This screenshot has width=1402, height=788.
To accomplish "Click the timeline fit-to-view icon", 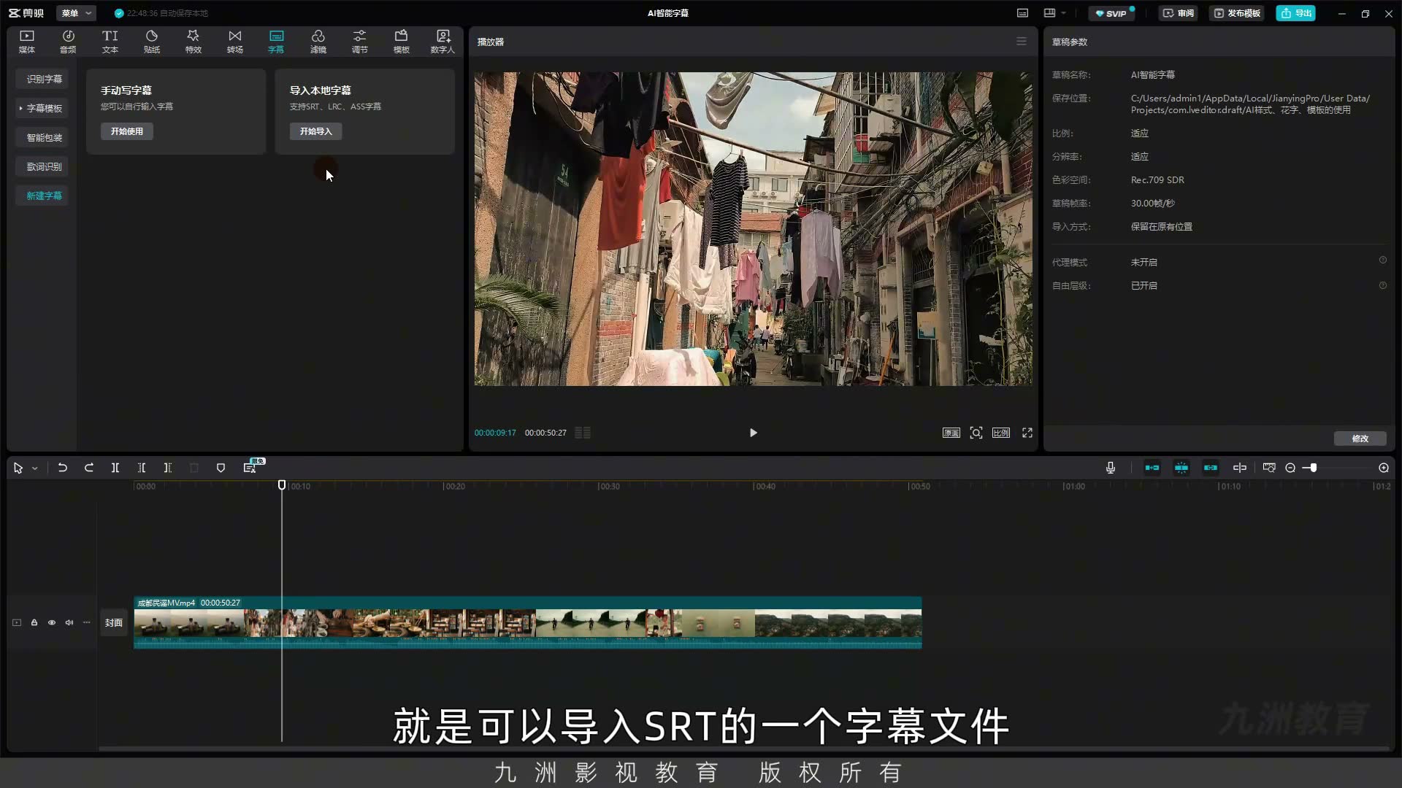I will coord(1269,468).
